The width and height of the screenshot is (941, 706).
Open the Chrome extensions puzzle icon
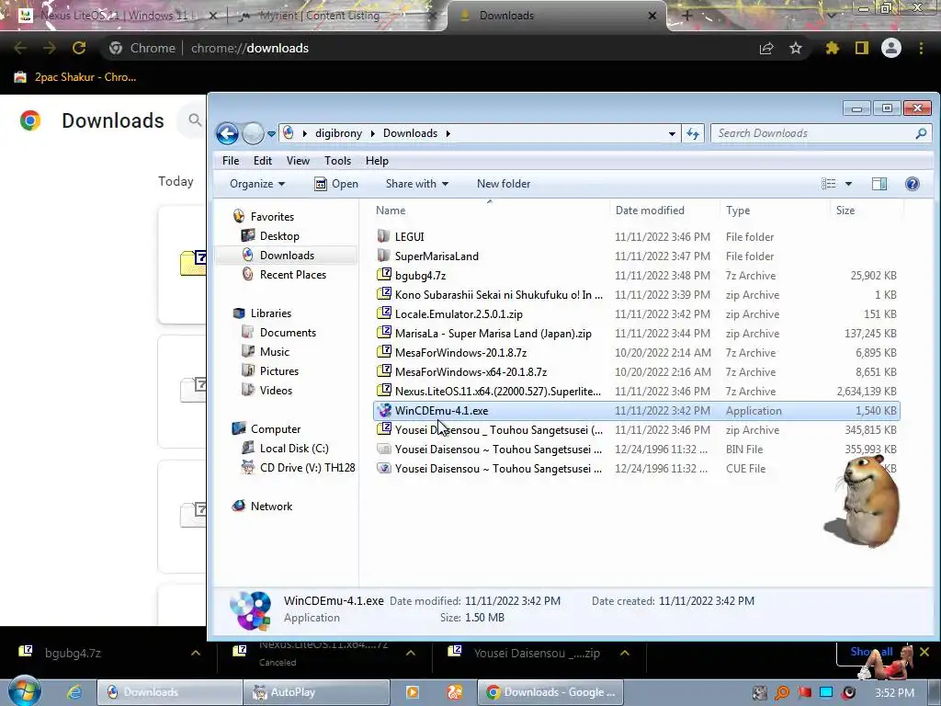pyautogui.click(x=832, y=48)
